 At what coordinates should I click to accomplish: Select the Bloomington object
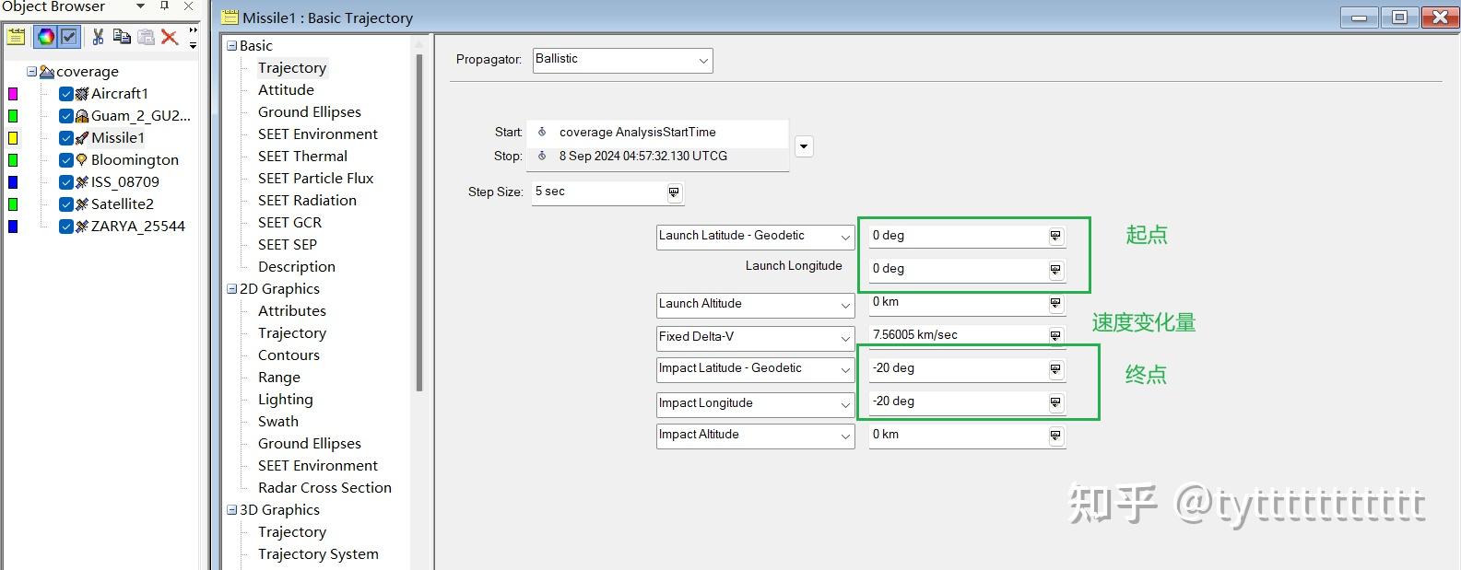pos(135,160)
